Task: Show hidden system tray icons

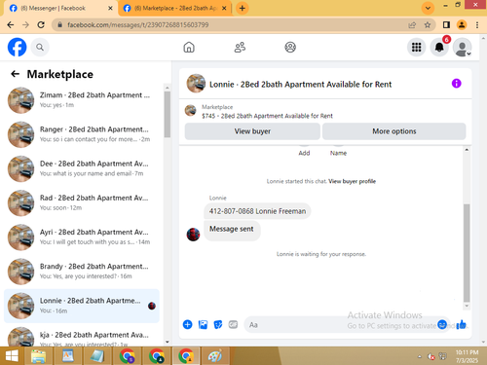Action: (x=420, y=356)
